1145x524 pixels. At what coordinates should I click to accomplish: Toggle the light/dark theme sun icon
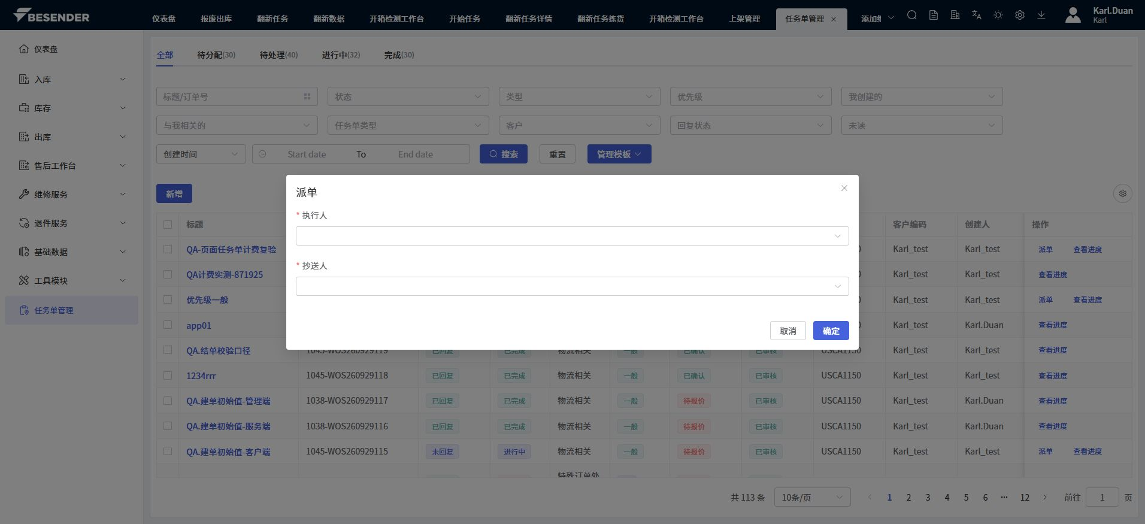[x=998, y=15]
